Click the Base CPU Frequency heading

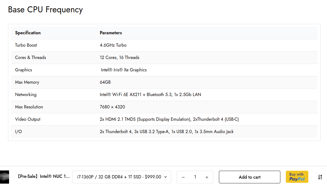(x=45, y=10)
